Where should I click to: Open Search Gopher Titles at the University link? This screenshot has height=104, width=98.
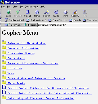tap(48, 88)
